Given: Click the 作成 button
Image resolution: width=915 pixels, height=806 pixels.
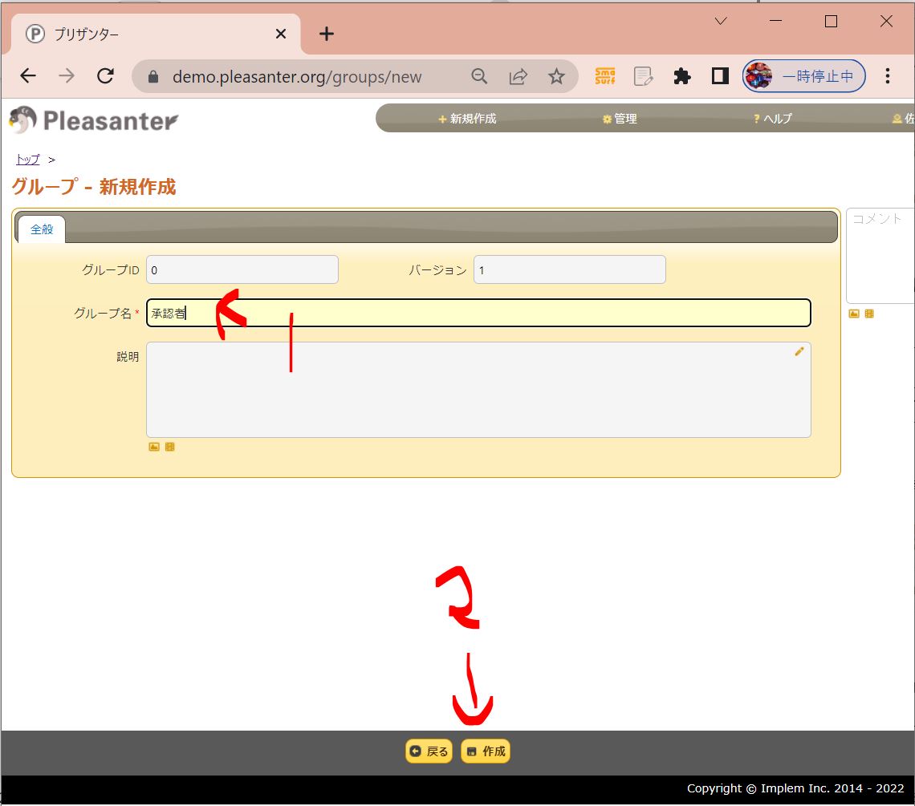Looking at the screenshot, I should click(486, 751).
